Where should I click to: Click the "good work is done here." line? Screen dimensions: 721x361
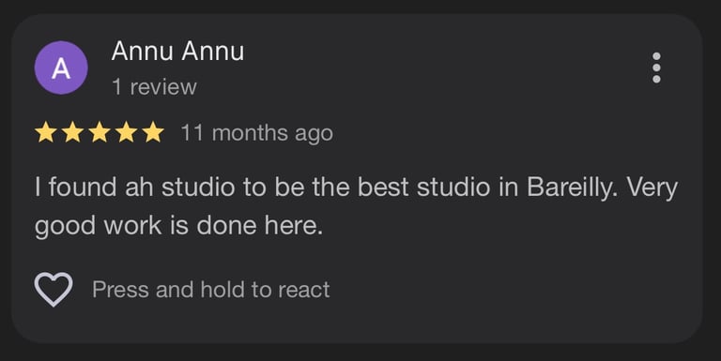tap(179, 226)
